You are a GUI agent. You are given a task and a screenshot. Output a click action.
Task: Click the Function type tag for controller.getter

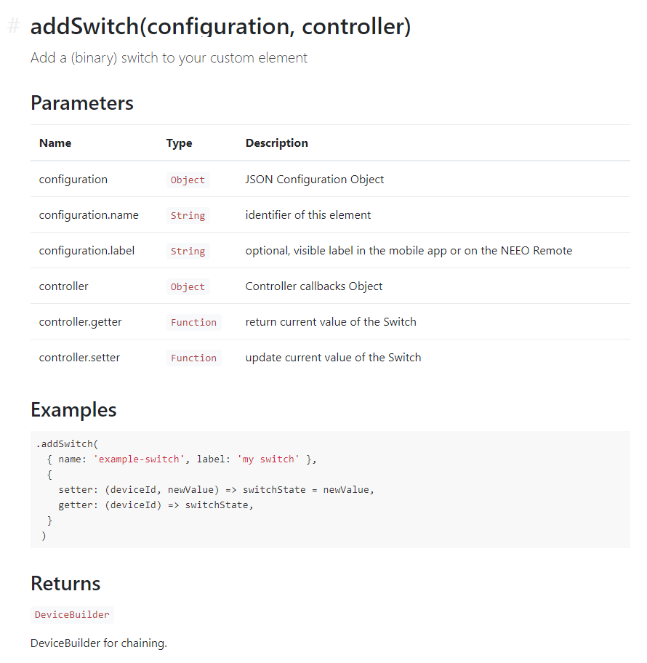pyautogui.click(x=193, y=322)
